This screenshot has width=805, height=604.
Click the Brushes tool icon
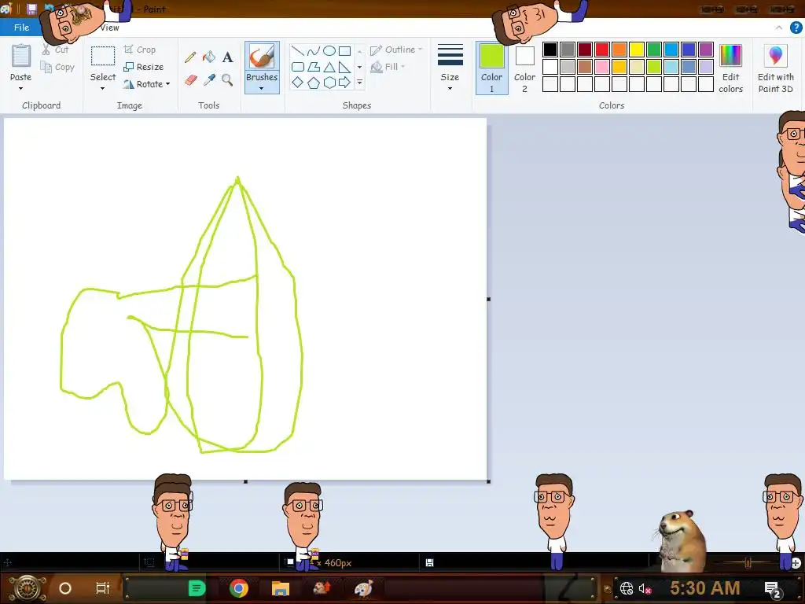pos(262,57)
